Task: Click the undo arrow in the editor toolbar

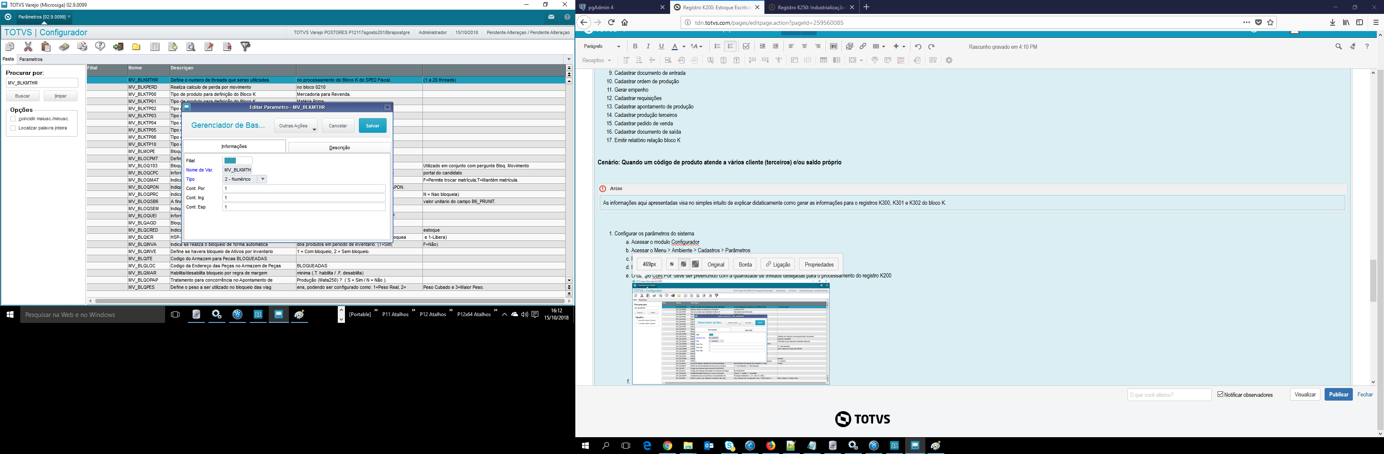Action: [x=918, y=47]
